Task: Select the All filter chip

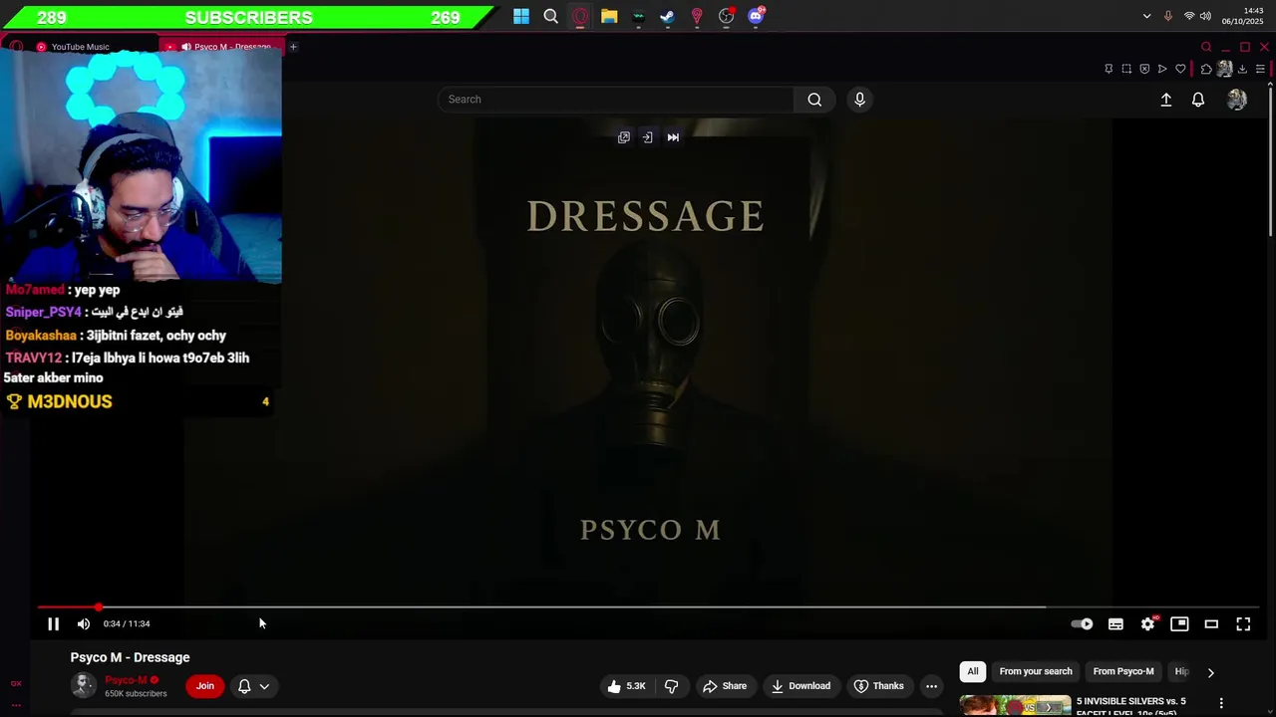Action: point(973,671)
